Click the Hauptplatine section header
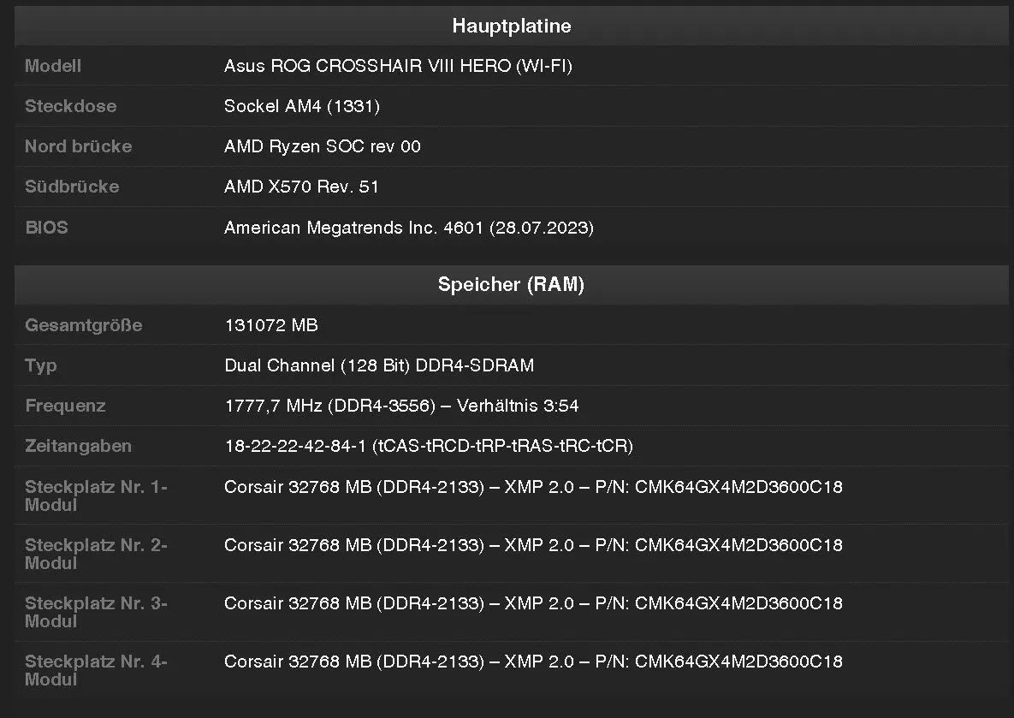This screenshot has height=718, width=1014. 511,26
